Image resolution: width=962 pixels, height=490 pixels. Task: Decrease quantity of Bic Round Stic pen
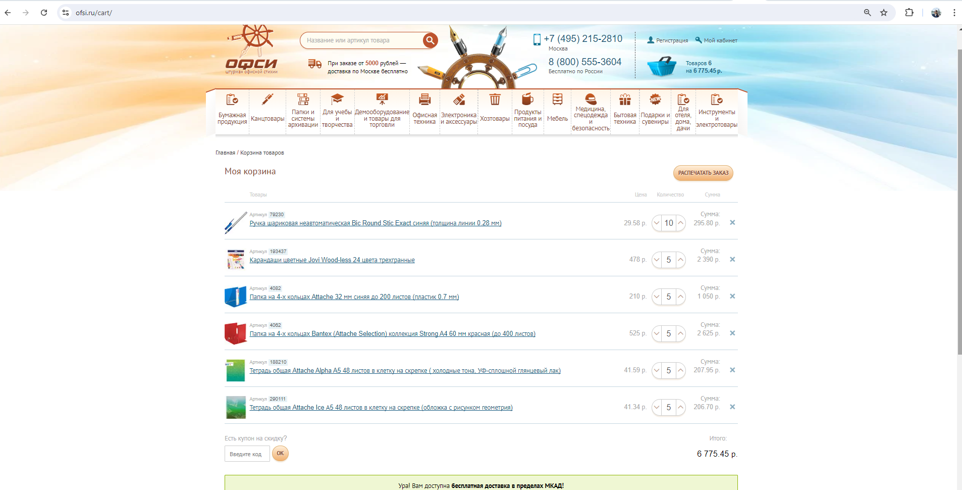657,223
